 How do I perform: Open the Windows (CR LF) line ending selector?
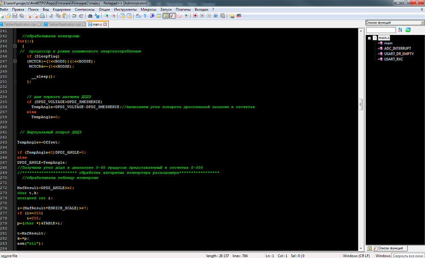pyautogui.click(x=355, y=256)
